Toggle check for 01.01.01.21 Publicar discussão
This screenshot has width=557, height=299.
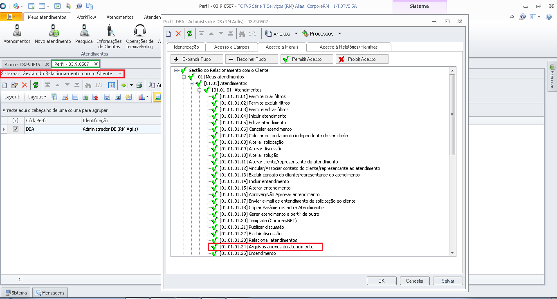[x=214, y=227]
